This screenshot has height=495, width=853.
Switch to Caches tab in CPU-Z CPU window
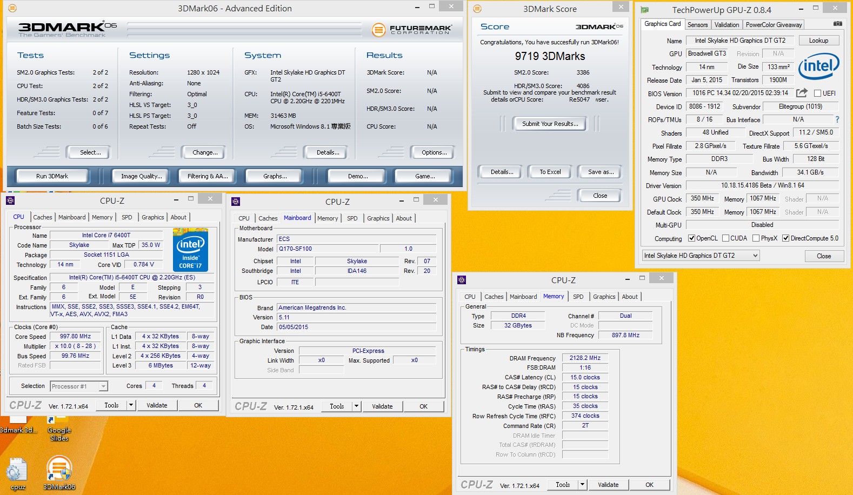point(43,217)
